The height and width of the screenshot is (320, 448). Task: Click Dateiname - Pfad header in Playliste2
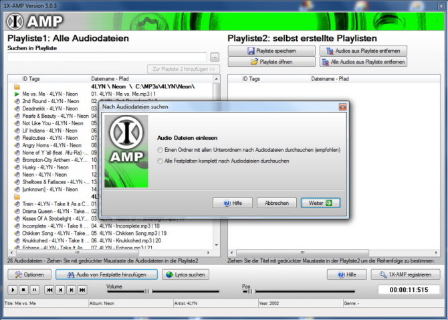pos(330,79)
